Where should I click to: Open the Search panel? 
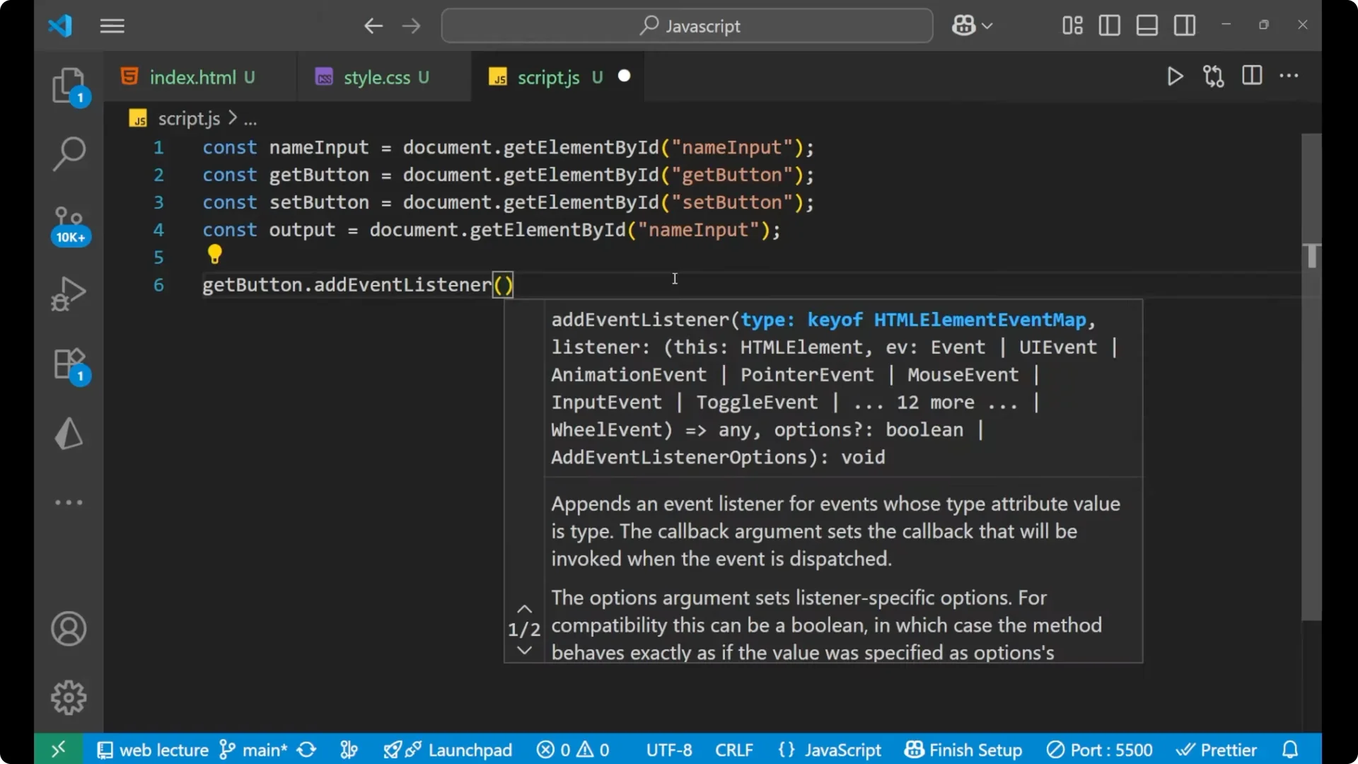(x=69, y=154)
